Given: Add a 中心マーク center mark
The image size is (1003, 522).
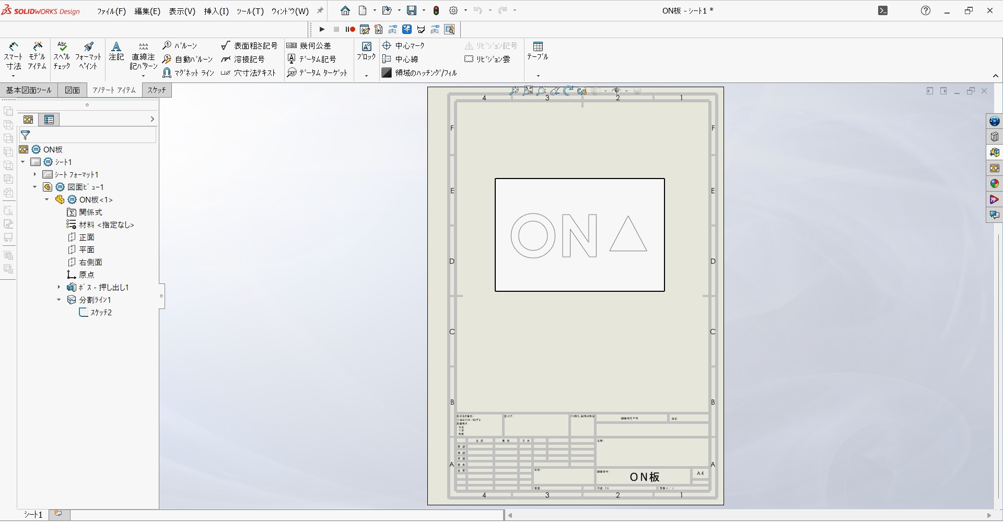Looking at the screenshot, I should [403, 46].
